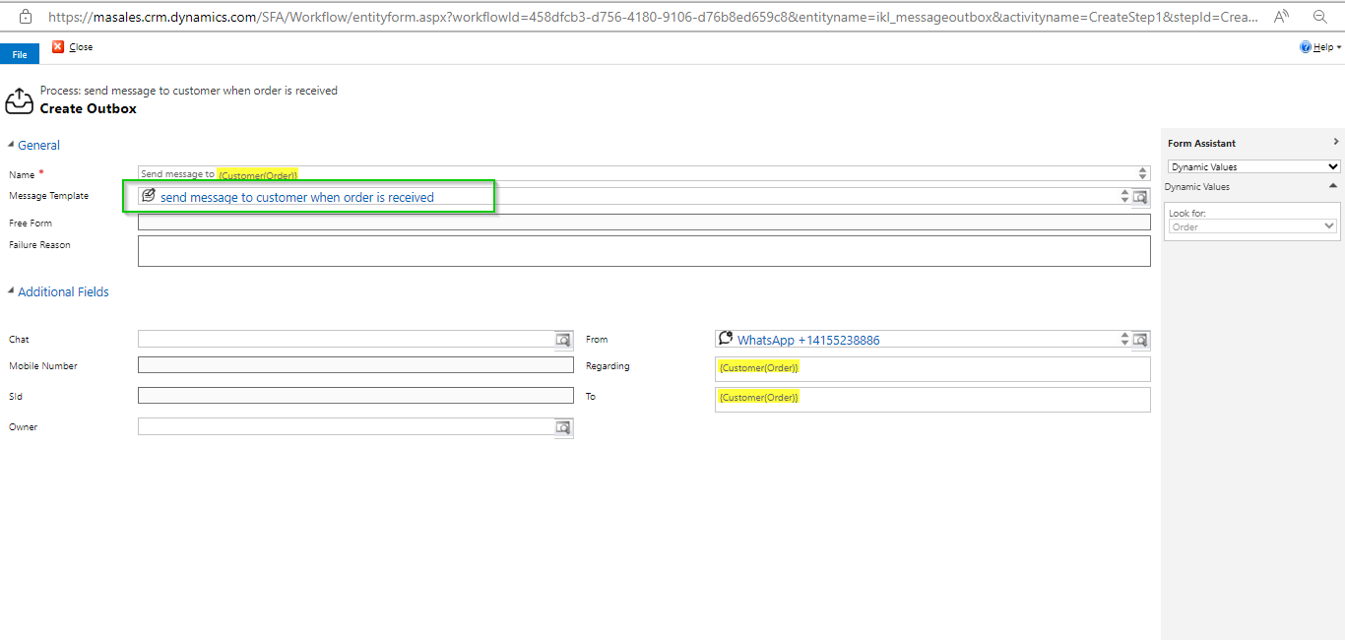Click the browser zoom out magnifier icon
This screenshot has height=640, width=1345.
[x=1320, y=17]
